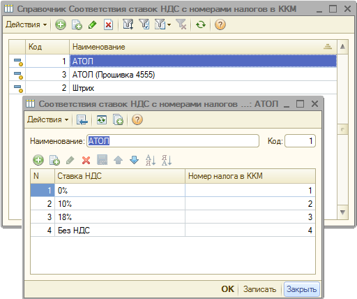Click the Закрыть button

(x=301, y=289)
